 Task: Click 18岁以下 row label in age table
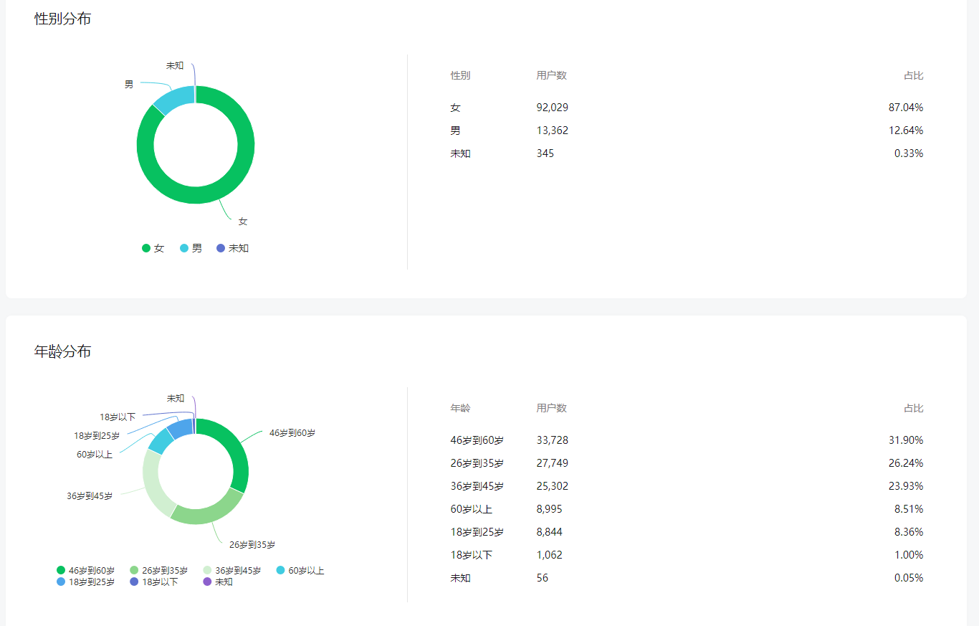coord(471,555)
